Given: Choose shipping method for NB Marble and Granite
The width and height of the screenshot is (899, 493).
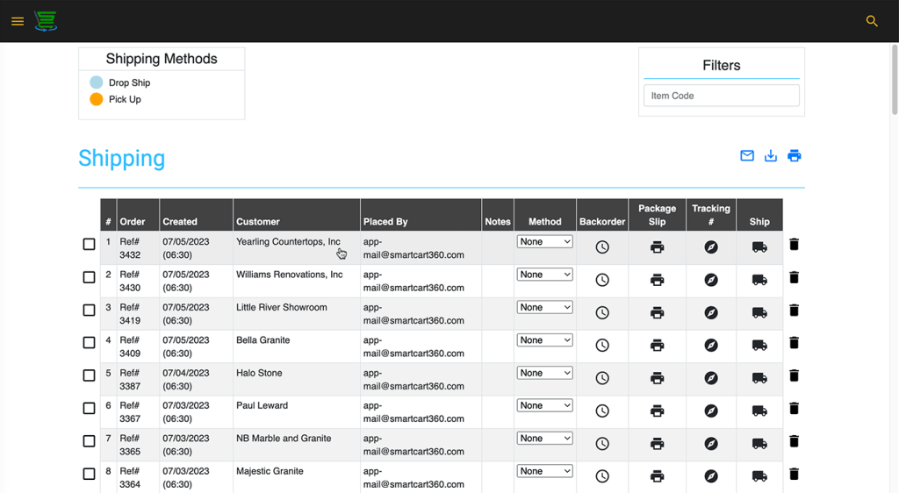Looking at the screenshot, I should (544, 439).
